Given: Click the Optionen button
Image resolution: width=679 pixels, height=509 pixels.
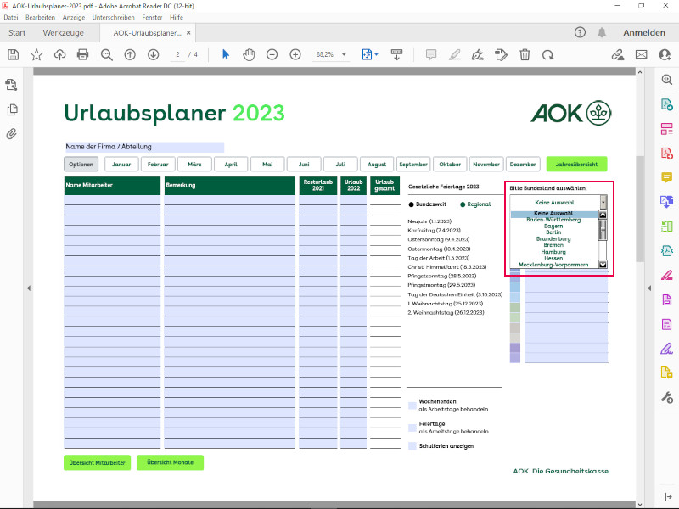Looking at the screenshot, I should pyautogui.click(x=81, y=165).
